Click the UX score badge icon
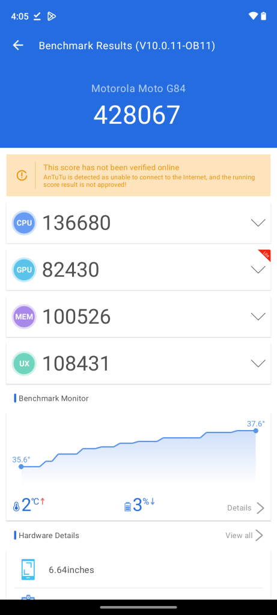Image resolution: width=277 pixels, height=615 pixels. 24,363
